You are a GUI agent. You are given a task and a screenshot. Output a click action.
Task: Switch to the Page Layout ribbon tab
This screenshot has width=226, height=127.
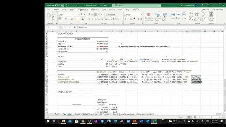(83, 10)
